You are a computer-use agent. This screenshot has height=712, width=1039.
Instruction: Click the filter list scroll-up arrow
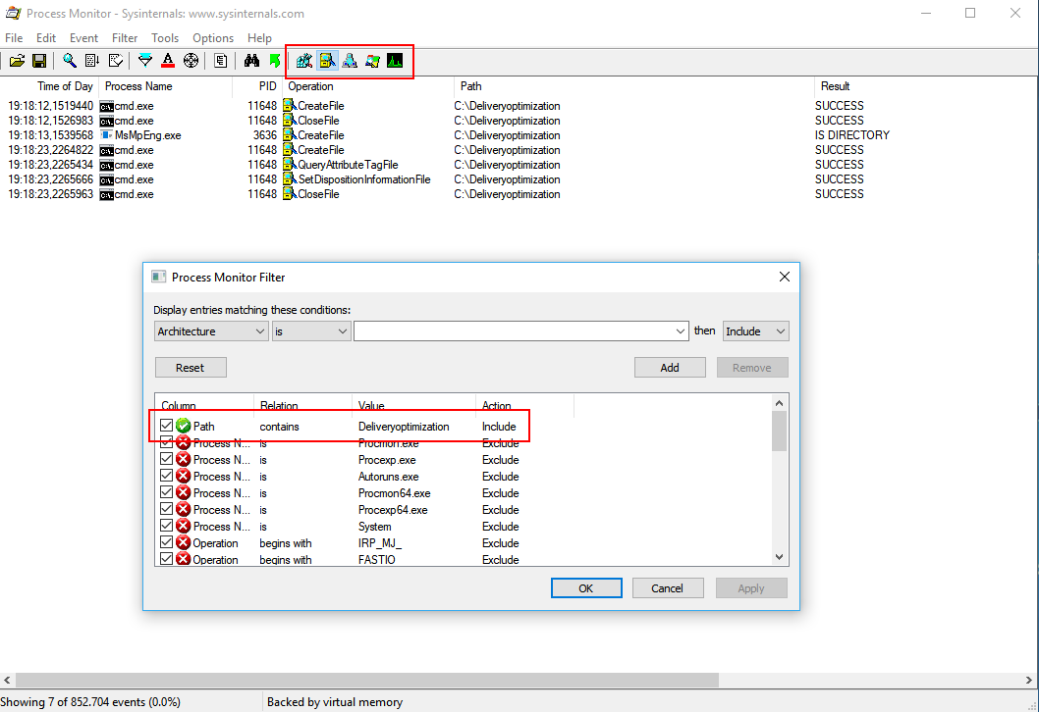pos(780,403)
